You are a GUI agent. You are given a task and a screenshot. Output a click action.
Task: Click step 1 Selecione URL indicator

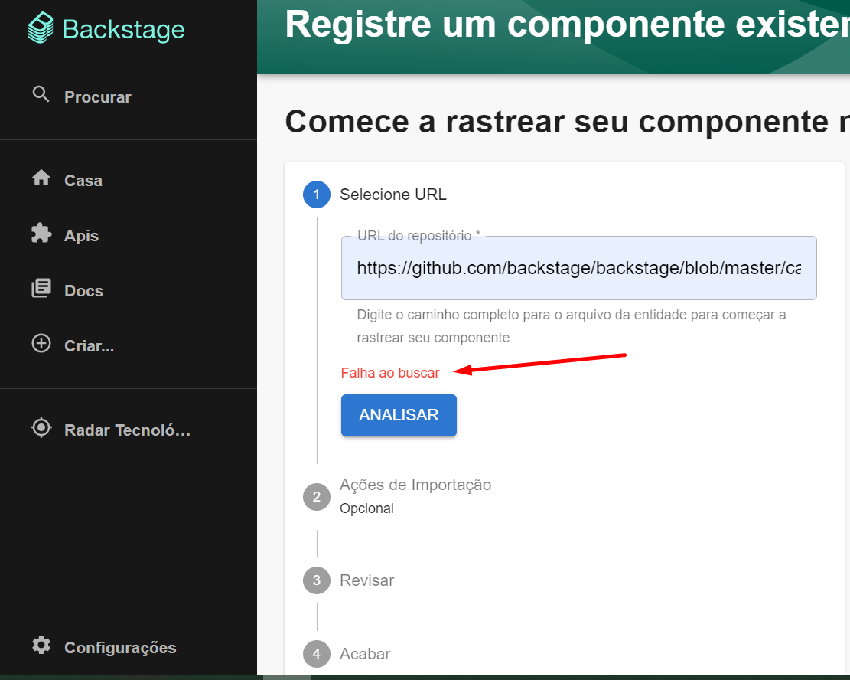316,195
